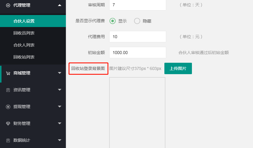The height and width of the screenshot is (148, 253).
Task: Click the 提现管理 menu label
Action: tap(22, 107)
